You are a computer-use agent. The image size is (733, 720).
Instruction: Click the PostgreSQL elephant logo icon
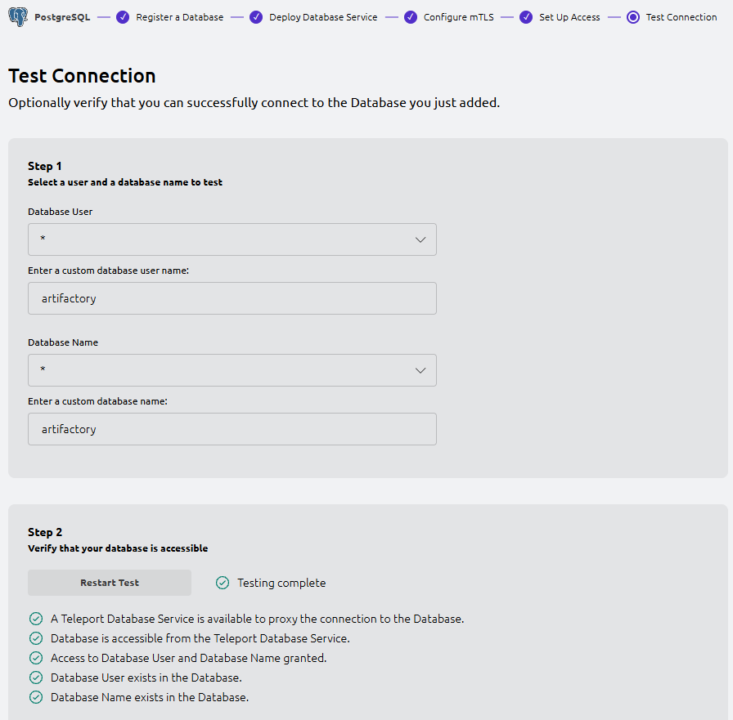[x=18, y=16]
